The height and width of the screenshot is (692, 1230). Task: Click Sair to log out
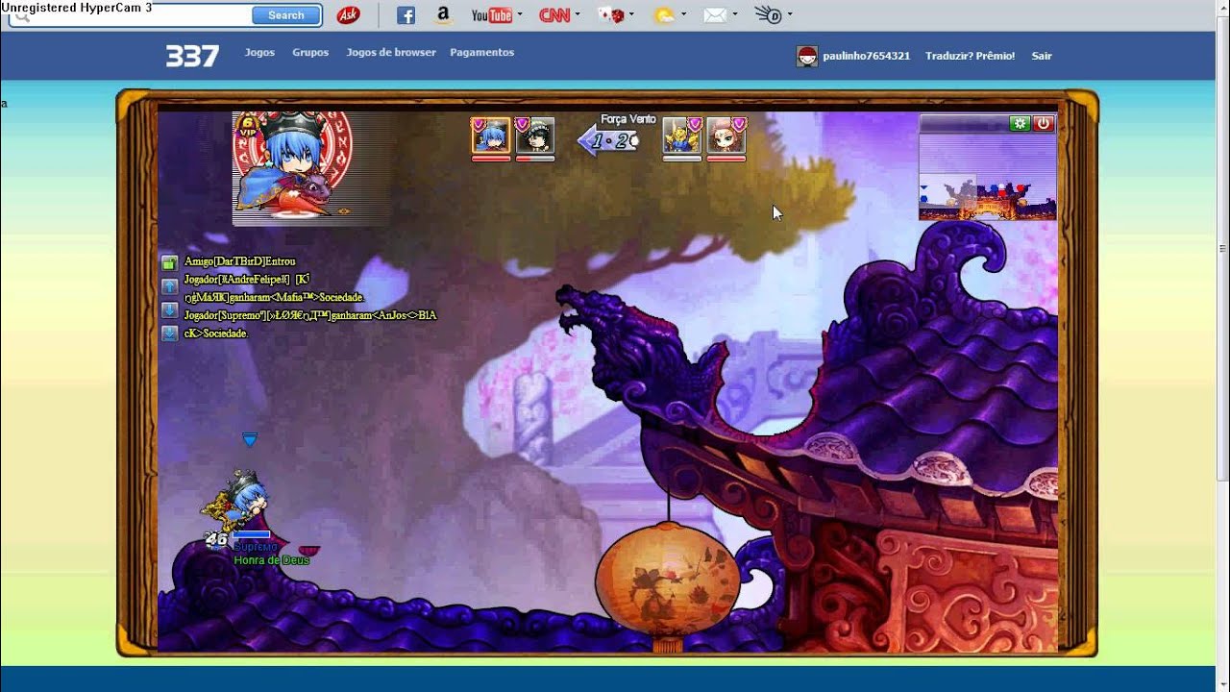click(1042, 56)
